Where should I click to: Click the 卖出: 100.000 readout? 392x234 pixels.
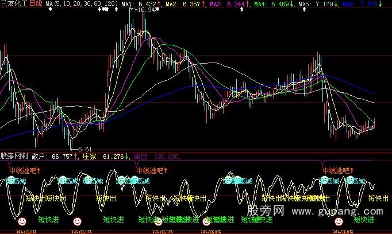click(x=157, y=157)
